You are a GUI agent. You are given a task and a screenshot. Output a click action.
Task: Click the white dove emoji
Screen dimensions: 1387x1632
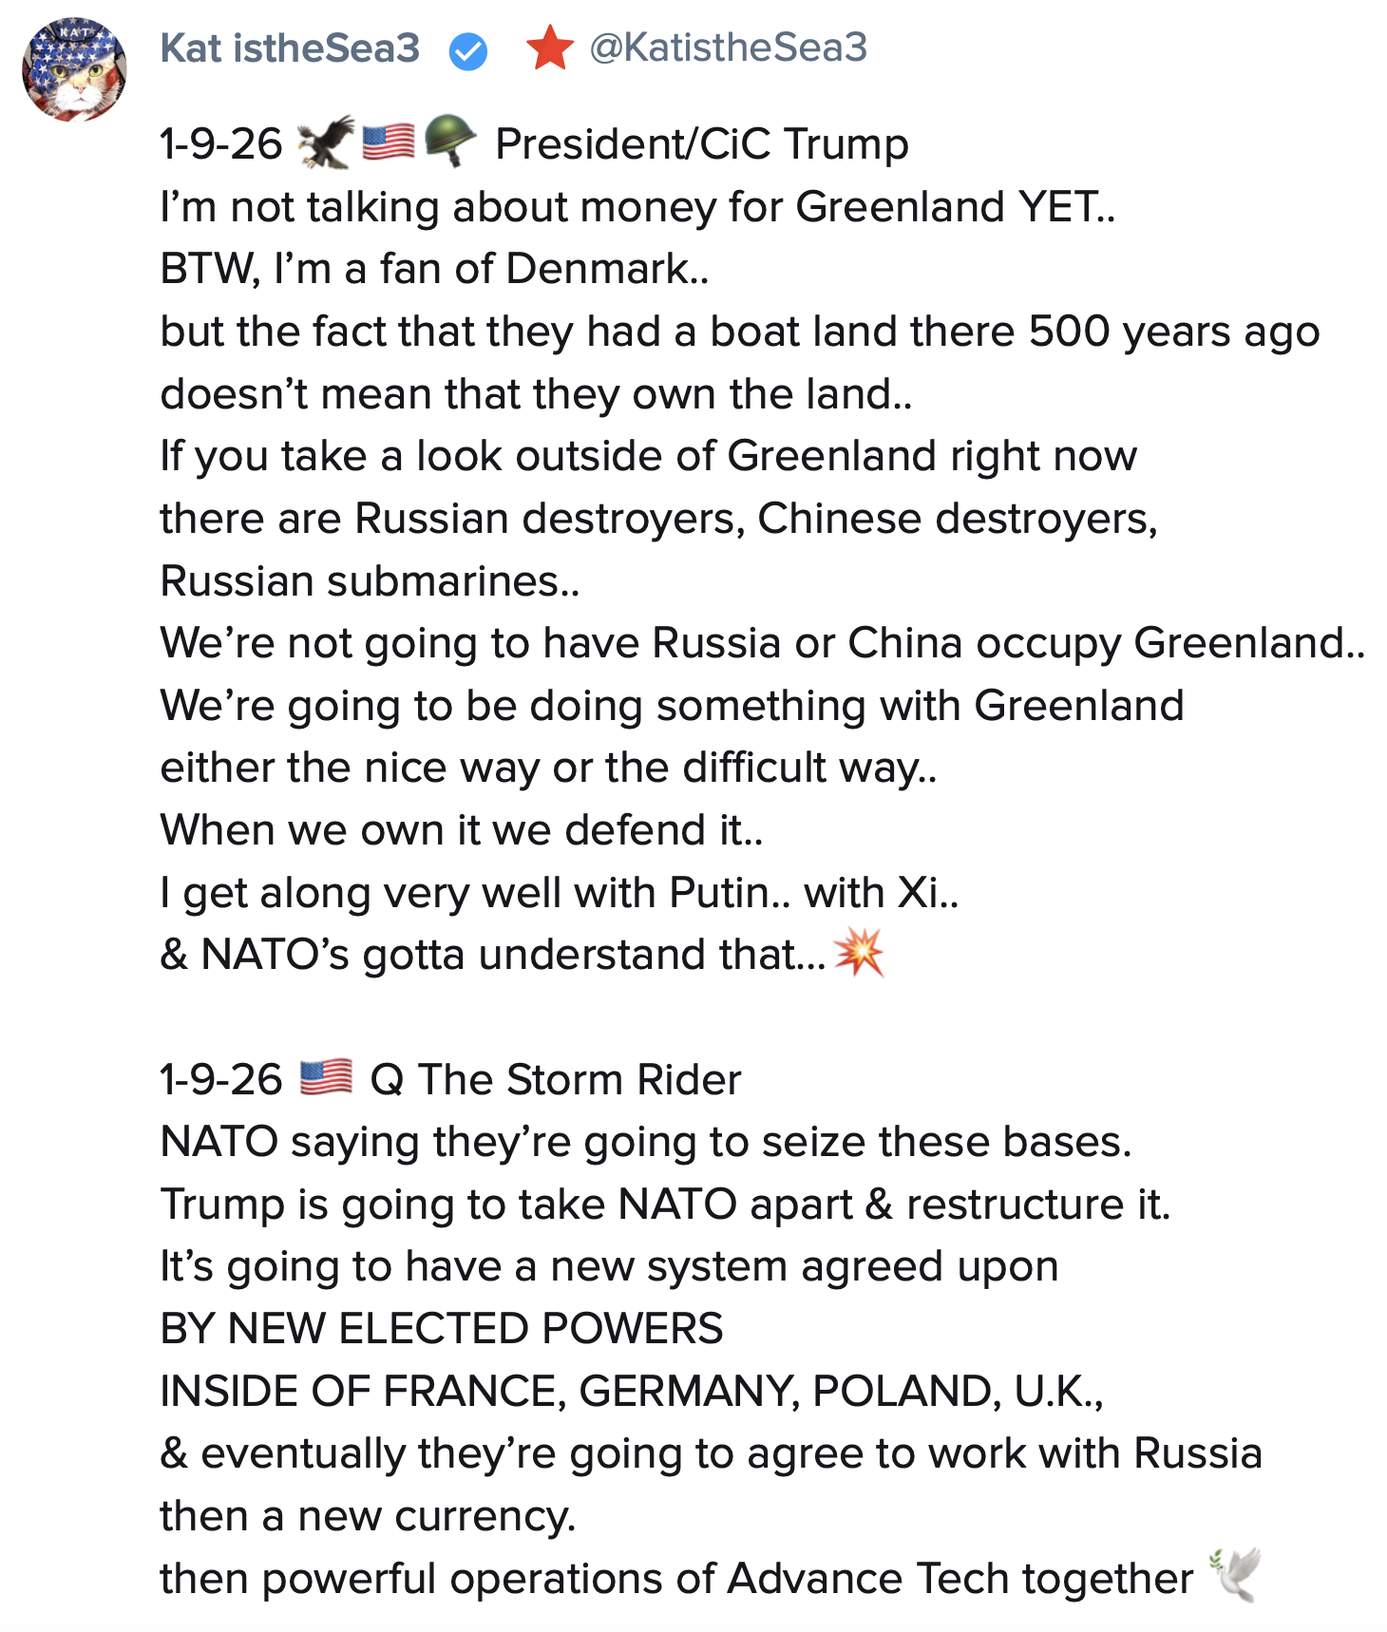[x=1235, y=1574]
